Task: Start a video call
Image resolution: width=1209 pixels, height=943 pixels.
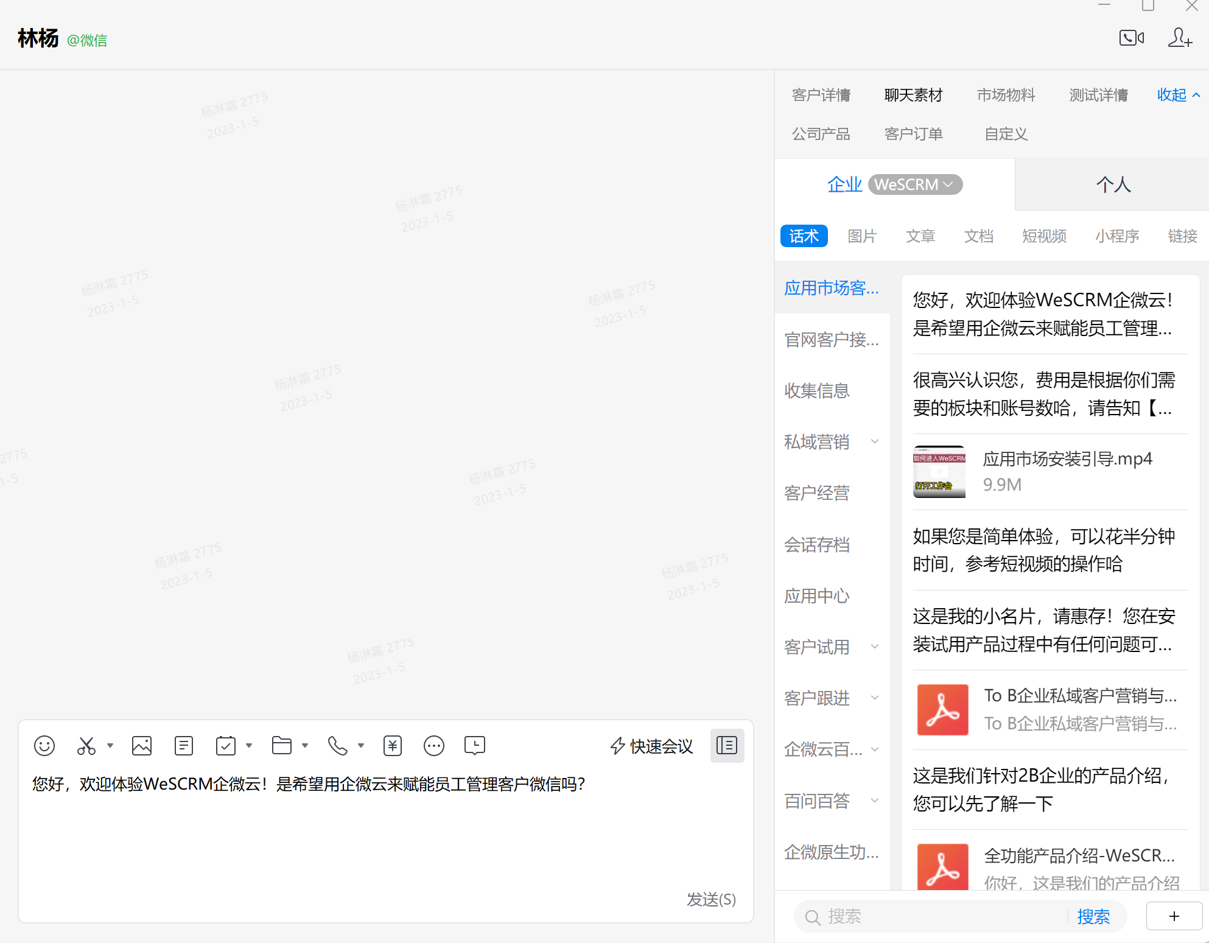Action: pos(1131,38)
